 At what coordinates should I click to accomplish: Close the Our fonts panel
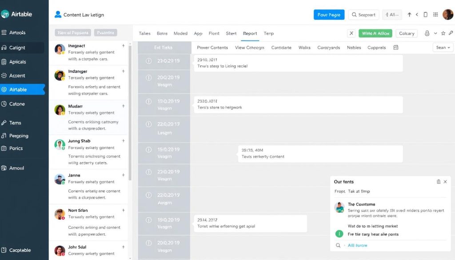[445, 182]
